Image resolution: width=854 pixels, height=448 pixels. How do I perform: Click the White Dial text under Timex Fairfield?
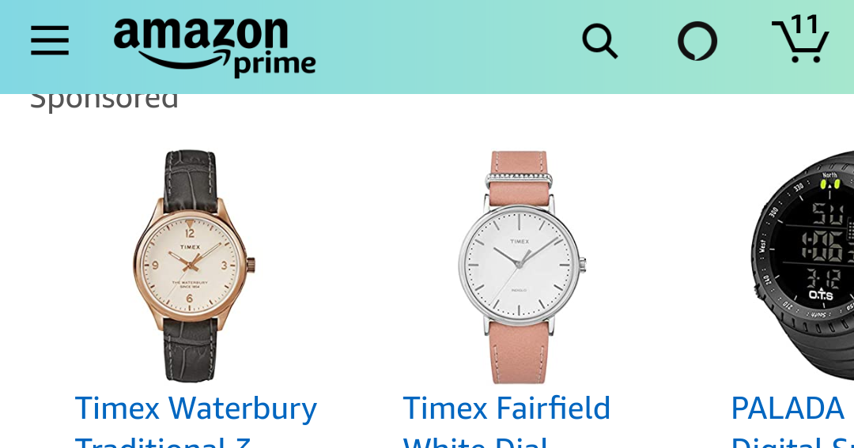click(475, 442)
